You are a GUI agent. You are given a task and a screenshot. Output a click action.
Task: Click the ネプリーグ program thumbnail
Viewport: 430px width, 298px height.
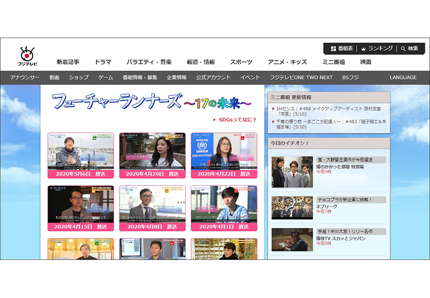pyautogui.click(x=292, y=207)
